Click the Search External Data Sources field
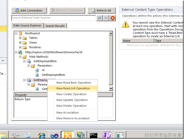Image resolution: width=184 pixels, height=139 pixels. (54, 18)
